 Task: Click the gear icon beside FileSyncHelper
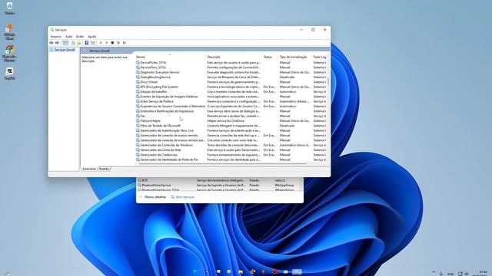point(138,121)
